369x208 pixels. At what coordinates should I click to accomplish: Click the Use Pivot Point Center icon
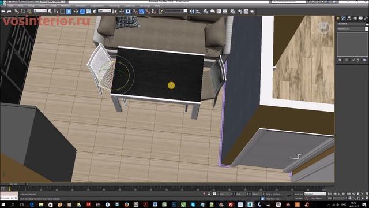(114, 12)
